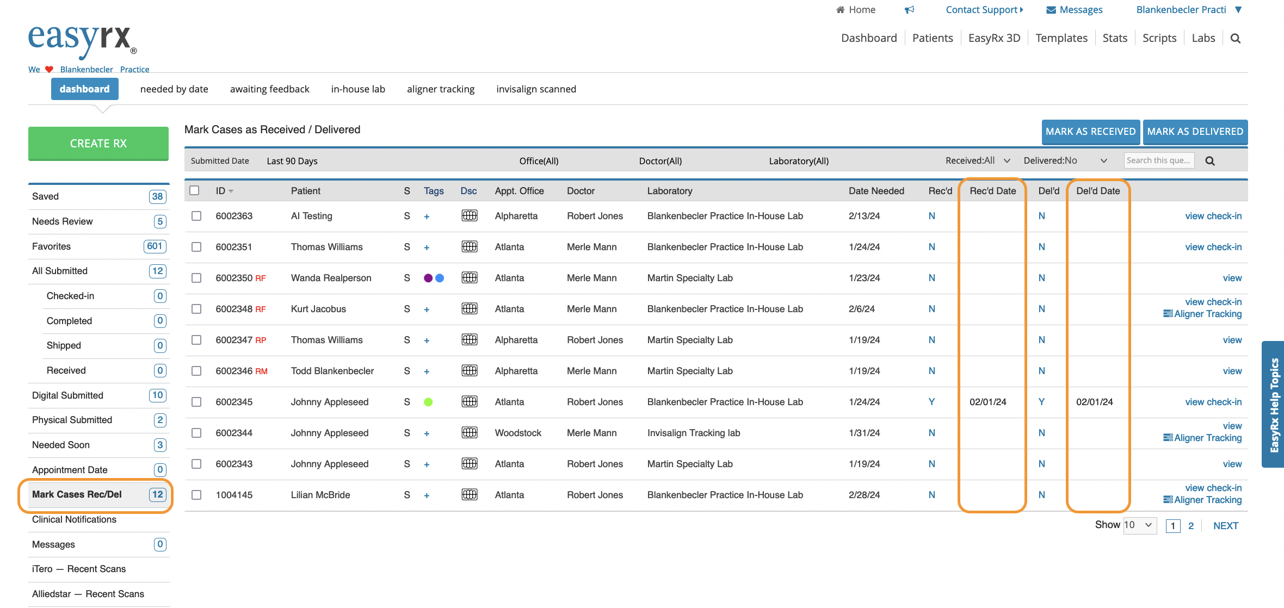This screenshot has height=608, width=1284.
Task: Open Dsc grid icon for case 6002351
Action: click(x=470, y=247)
